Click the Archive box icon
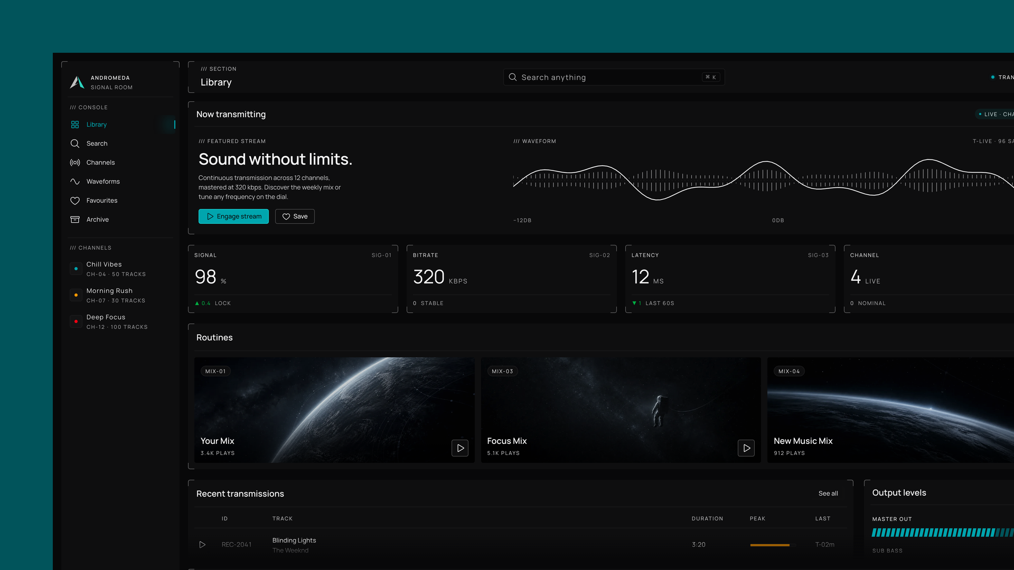 (x=75, y=220)
